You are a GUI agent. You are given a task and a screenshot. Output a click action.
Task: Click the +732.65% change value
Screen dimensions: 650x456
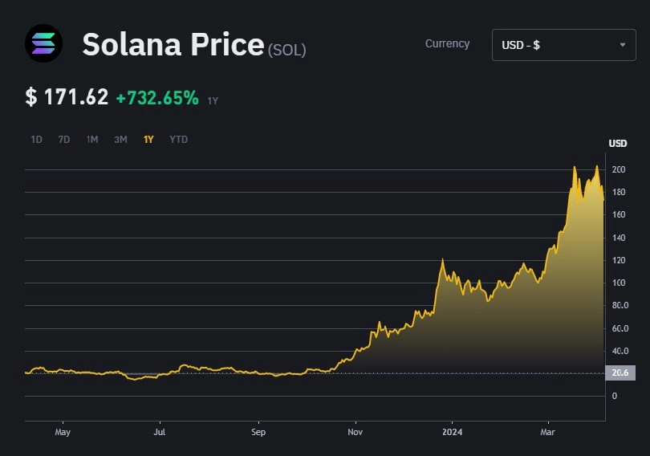(157, 98)
